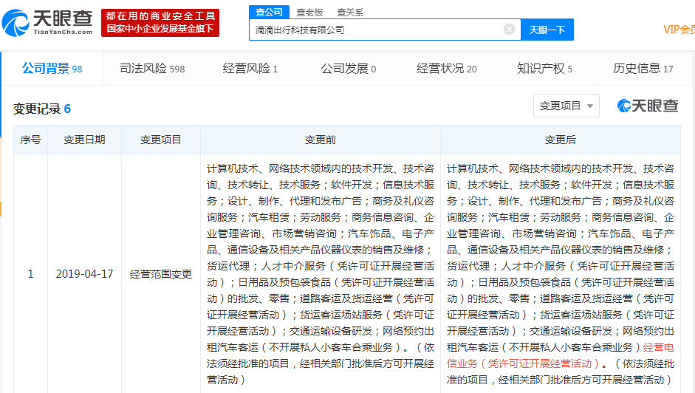The height and width of the screenshot is (393, 695).
Task: Click the red 都在用的商业安全工具 banner
Action: pos(160,23)
